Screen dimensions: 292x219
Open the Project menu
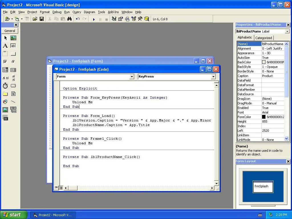click(x=32, y=12)
